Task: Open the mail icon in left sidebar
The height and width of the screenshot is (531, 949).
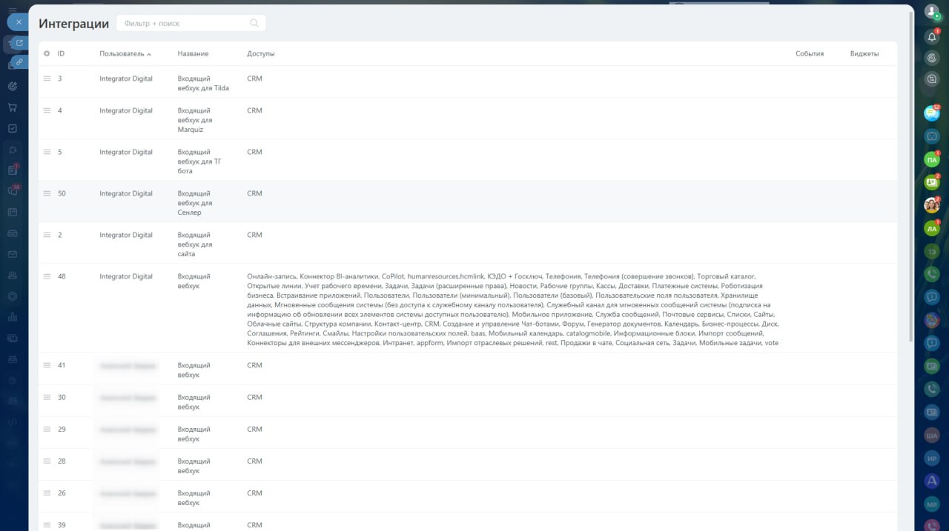Action: click(x=13, y=254)
